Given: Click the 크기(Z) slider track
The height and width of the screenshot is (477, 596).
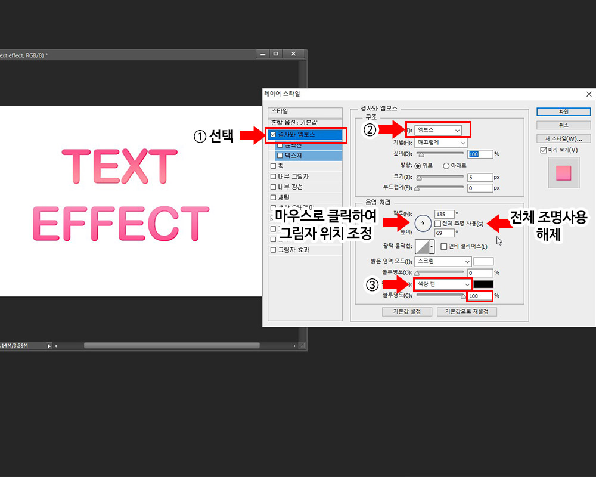Looking at the screenshot, I should (440, 177).
